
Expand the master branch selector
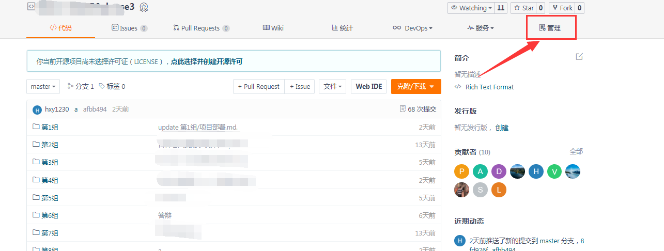tap(43, 87)
